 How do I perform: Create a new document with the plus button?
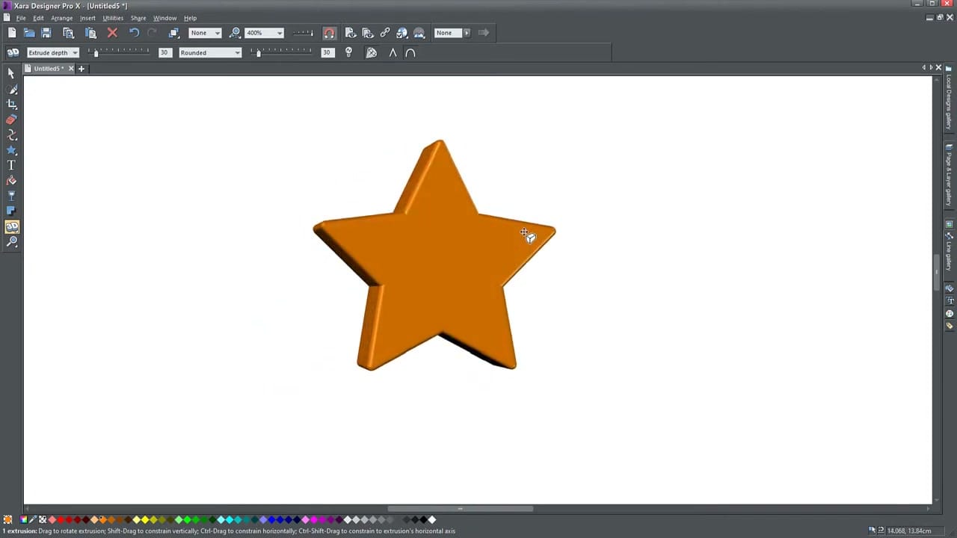tap(81, 68)
